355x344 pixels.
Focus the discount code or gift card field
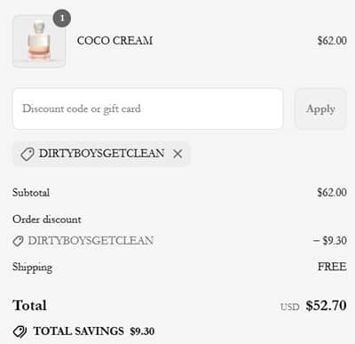pyautogui.click(x=147, y=108)
